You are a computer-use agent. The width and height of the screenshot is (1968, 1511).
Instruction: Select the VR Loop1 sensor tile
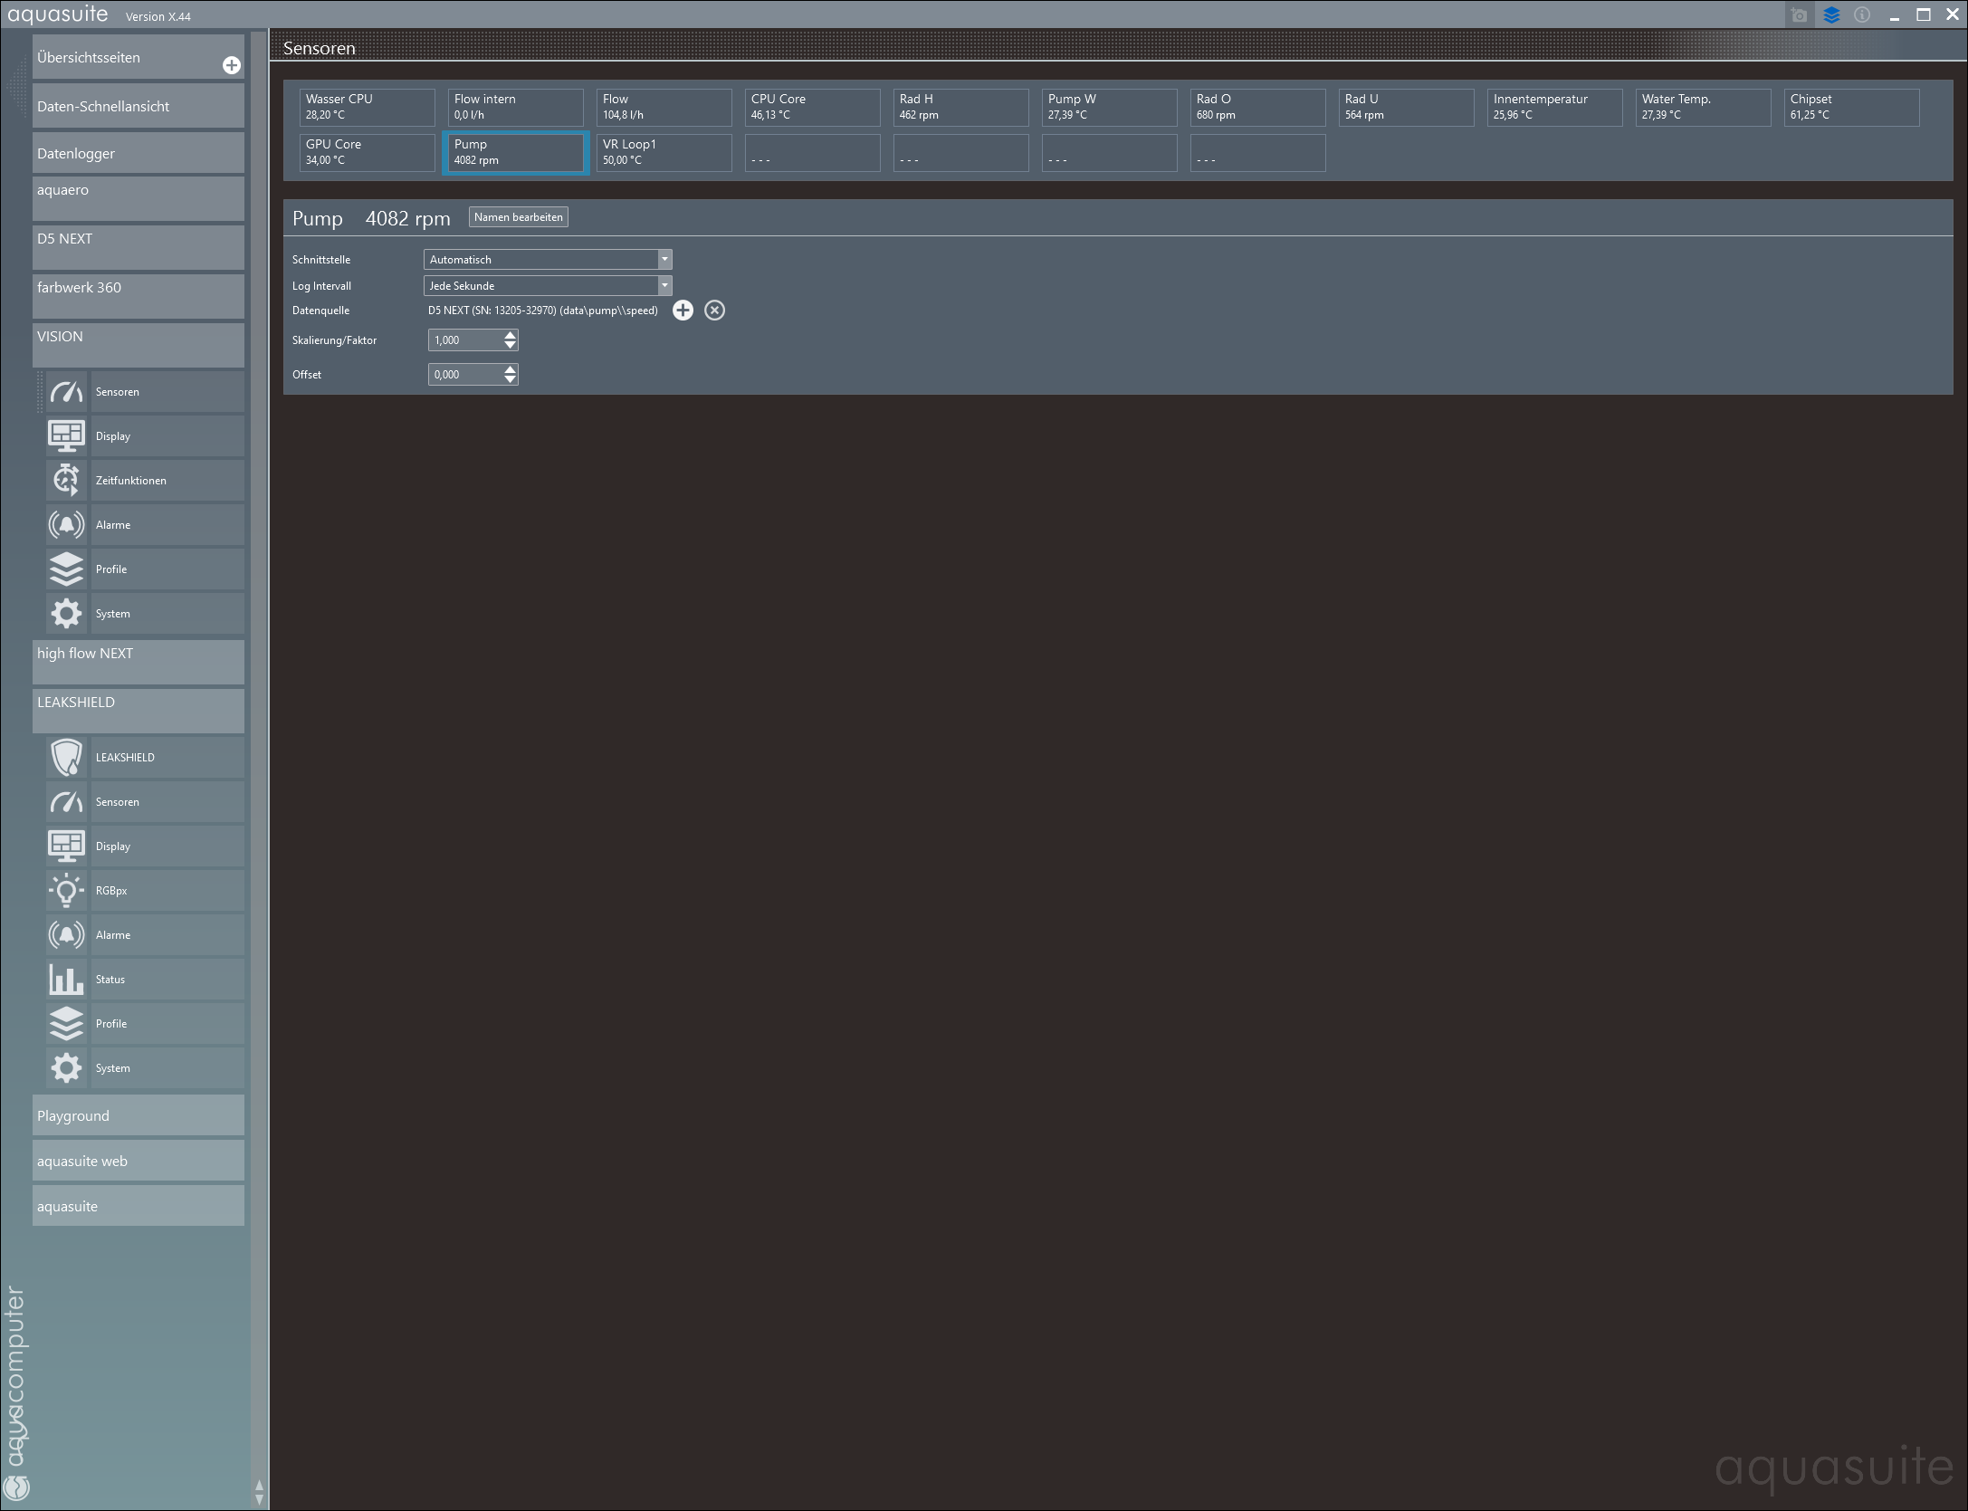(664, 152)
